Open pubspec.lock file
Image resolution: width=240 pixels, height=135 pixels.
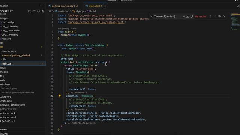click(7, 113)
